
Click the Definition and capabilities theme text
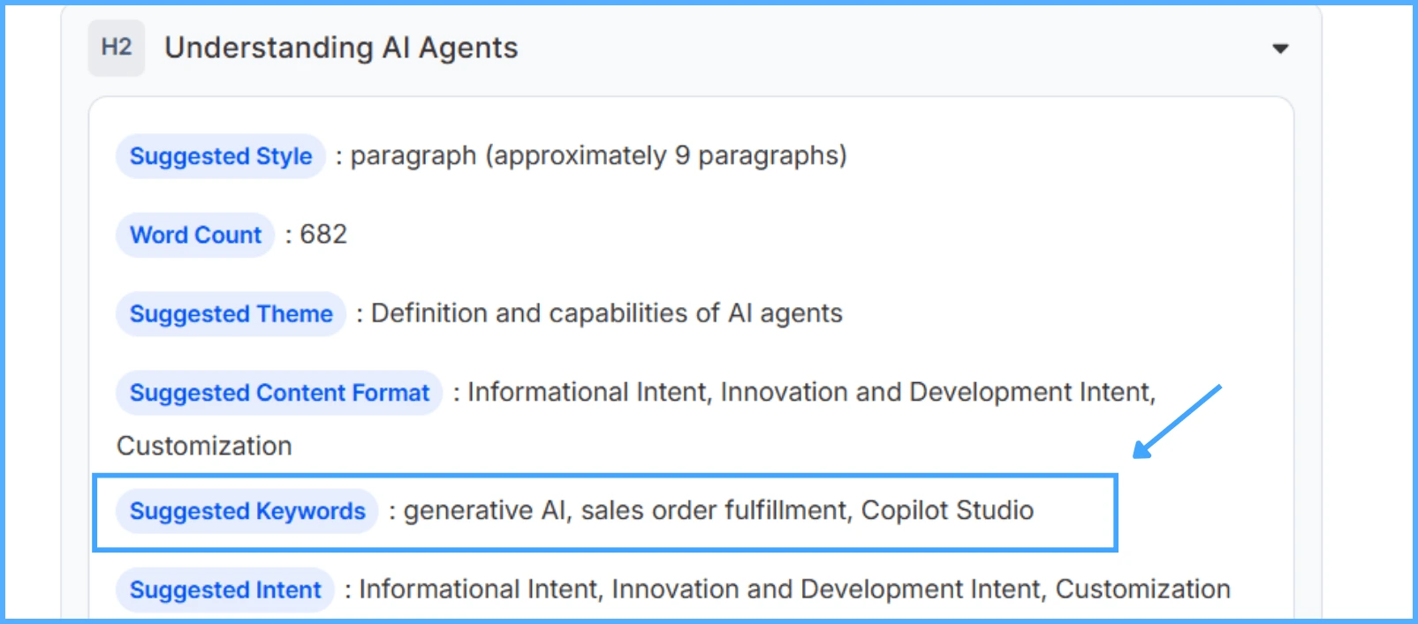click(606, 313)
